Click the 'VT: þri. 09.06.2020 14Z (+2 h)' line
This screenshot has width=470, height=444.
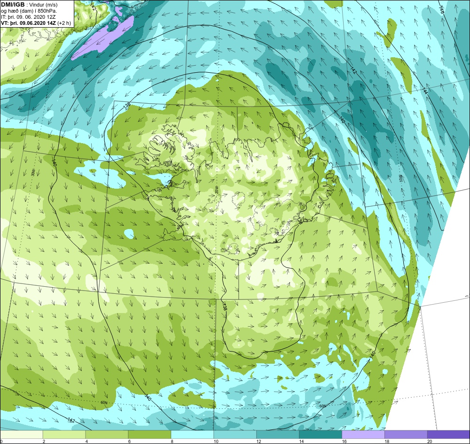click(36, 23)
